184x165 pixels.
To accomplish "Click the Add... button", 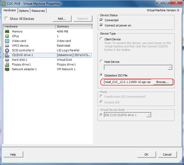I will coord(62,18).
